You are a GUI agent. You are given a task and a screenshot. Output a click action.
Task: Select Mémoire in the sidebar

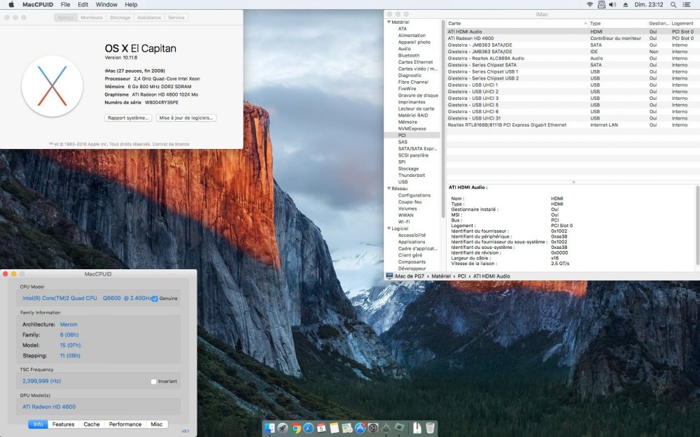(407, 122)
